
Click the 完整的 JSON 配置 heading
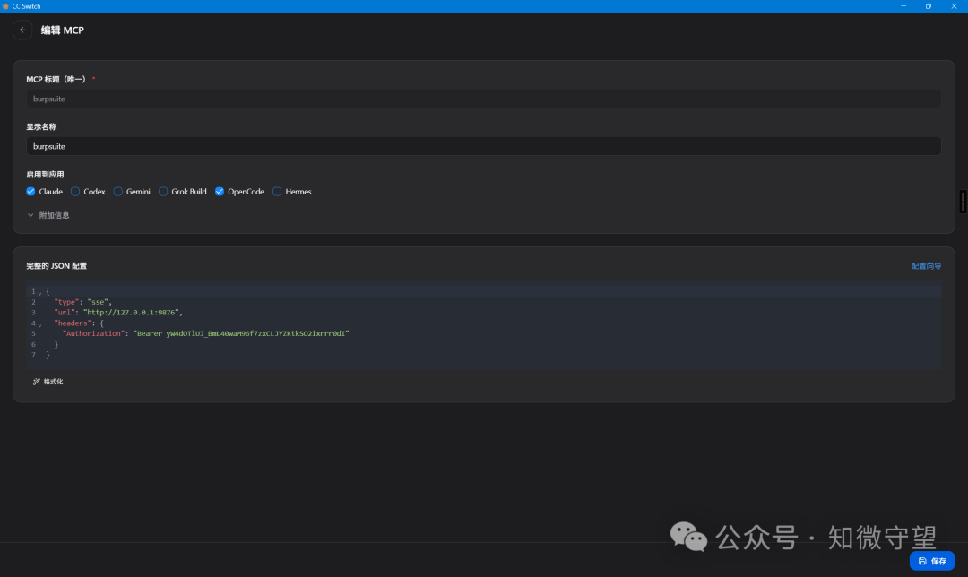point(56,266)
